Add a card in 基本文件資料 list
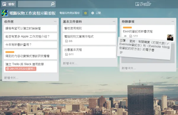Screen dimensions: 178x115 click(x=70, y=63)
